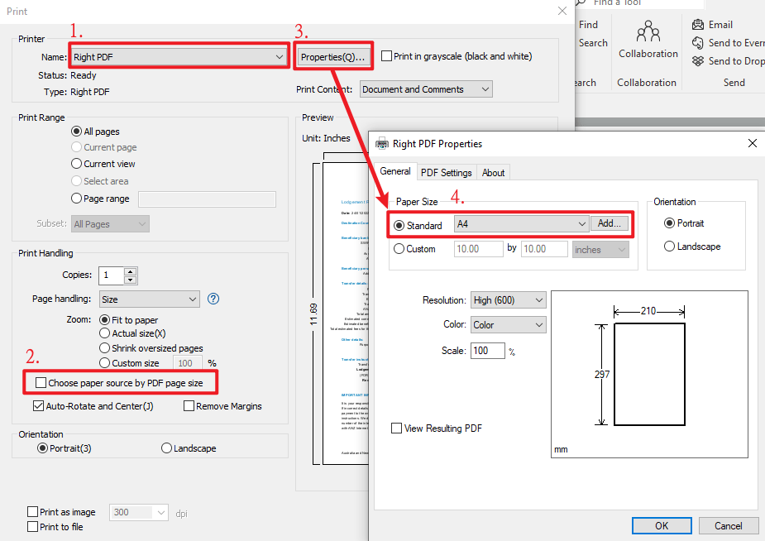
Task: Switch to the About tab
Action: 493,173
